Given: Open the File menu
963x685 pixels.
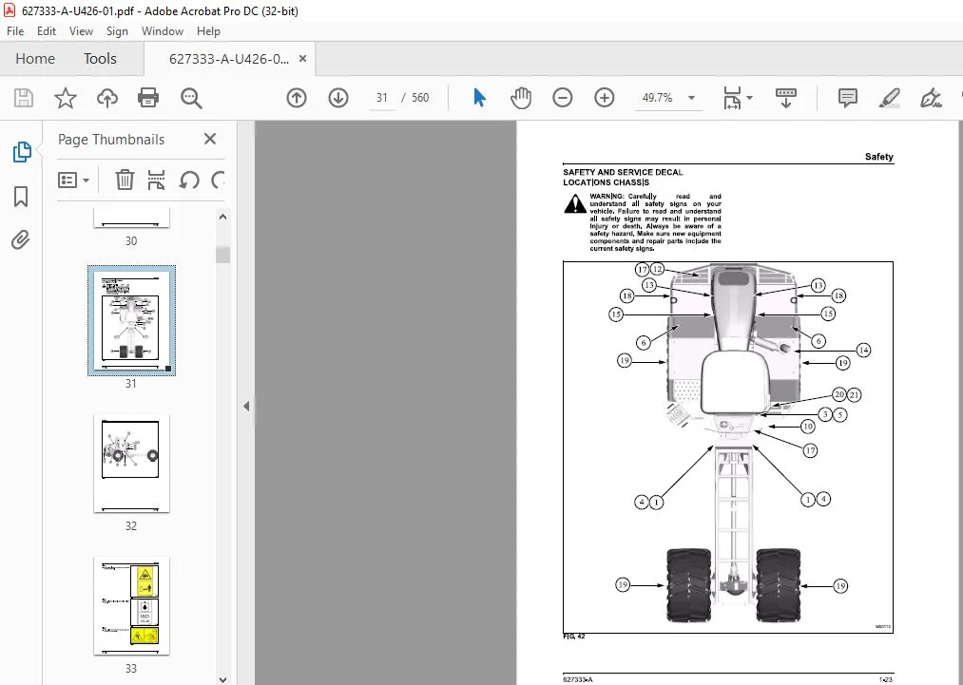Looking at the screenshot, I should (x=15, y=31).
